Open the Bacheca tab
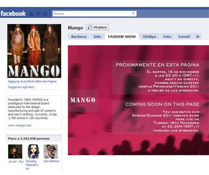 (x=79, y=37)
